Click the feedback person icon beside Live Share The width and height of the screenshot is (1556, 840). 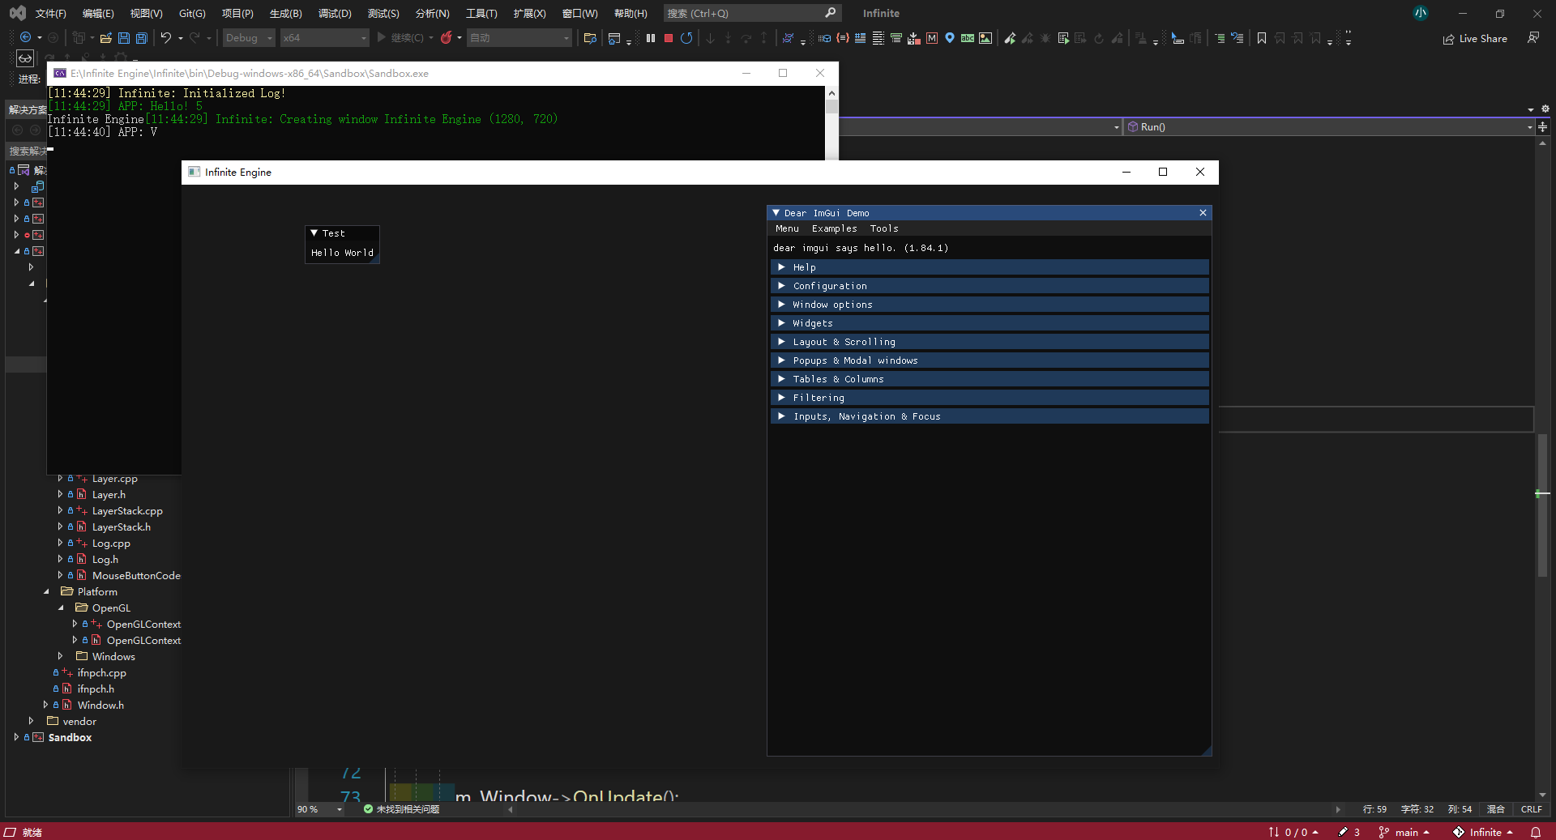1533,38
